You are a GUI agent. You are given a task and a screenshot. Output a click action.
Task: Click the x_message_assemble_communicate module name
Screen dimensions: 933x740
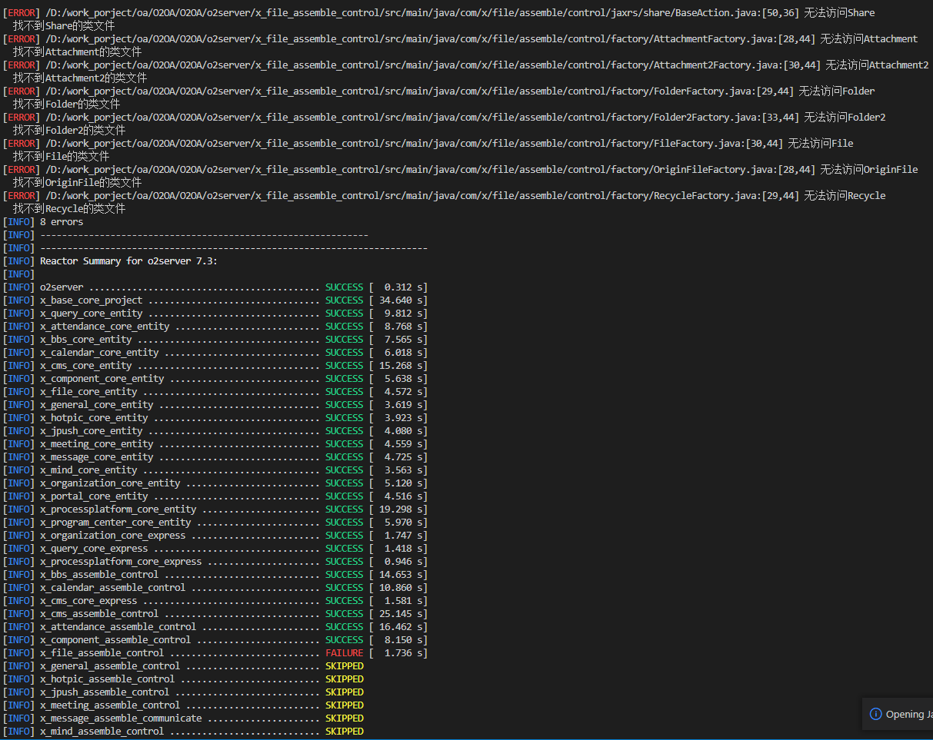pos(121,718)
